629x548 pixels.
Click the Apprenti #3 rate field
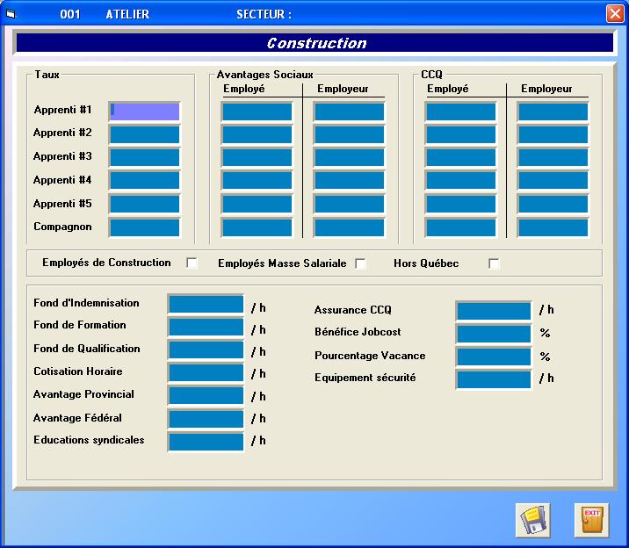pyautogui.click(x=144, y=158)
